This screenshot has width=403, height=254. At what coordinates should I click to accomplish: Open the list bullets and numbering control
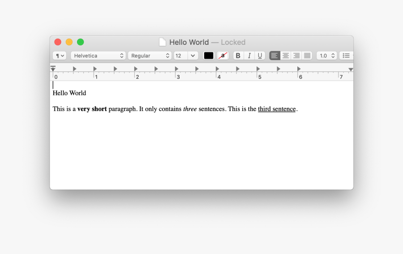click(x=346, y=56)
